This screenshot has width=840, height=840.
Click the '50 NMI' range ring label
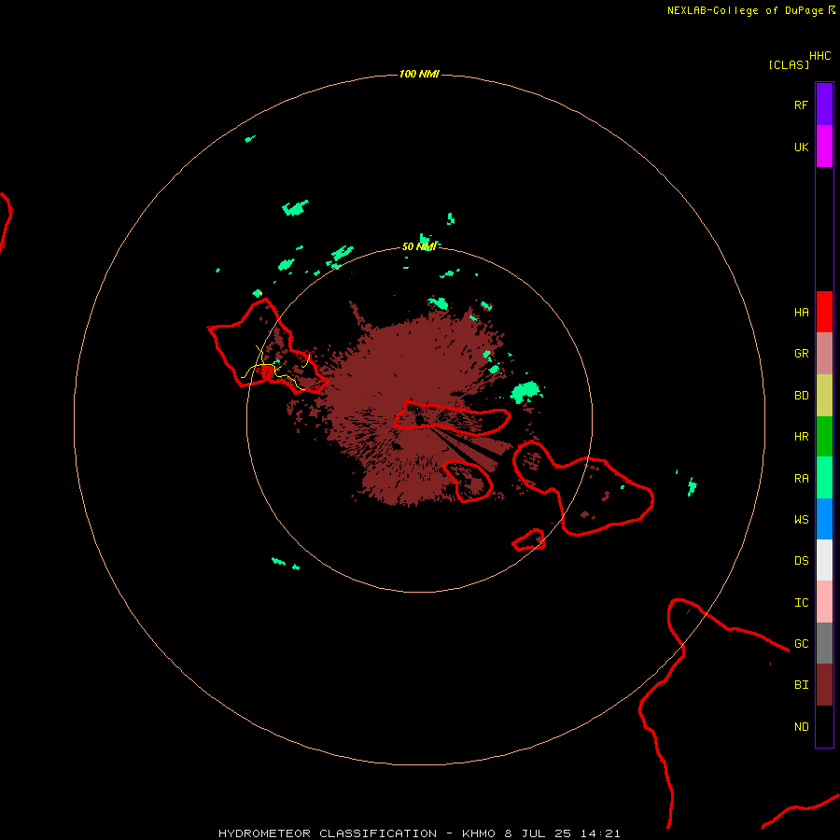point(419,246)
